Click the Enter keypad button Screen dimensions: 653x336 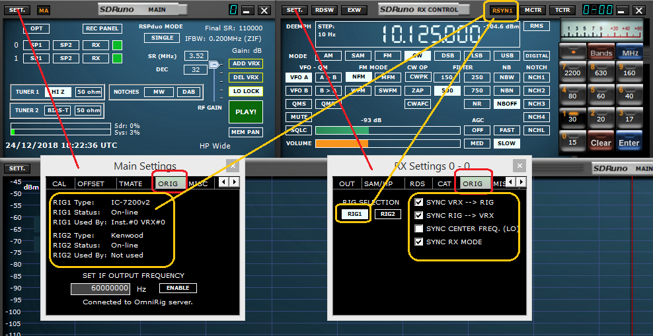point(630,141)
